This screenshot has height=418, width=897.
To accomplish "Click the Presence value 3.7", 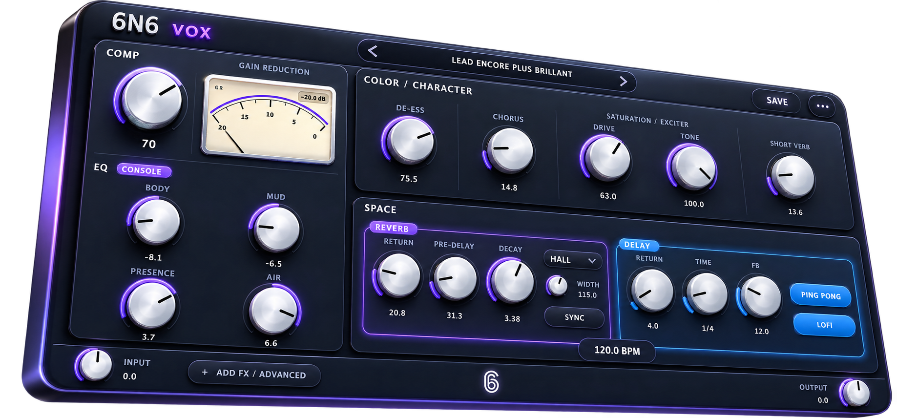I will click(148, 337).
